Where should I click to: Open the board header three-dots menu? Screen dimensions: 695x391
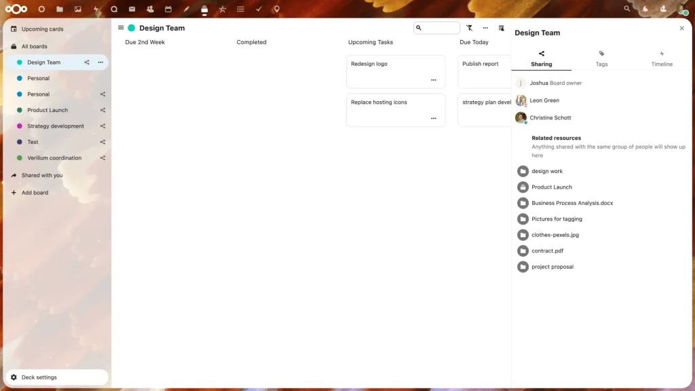[485, 28]
